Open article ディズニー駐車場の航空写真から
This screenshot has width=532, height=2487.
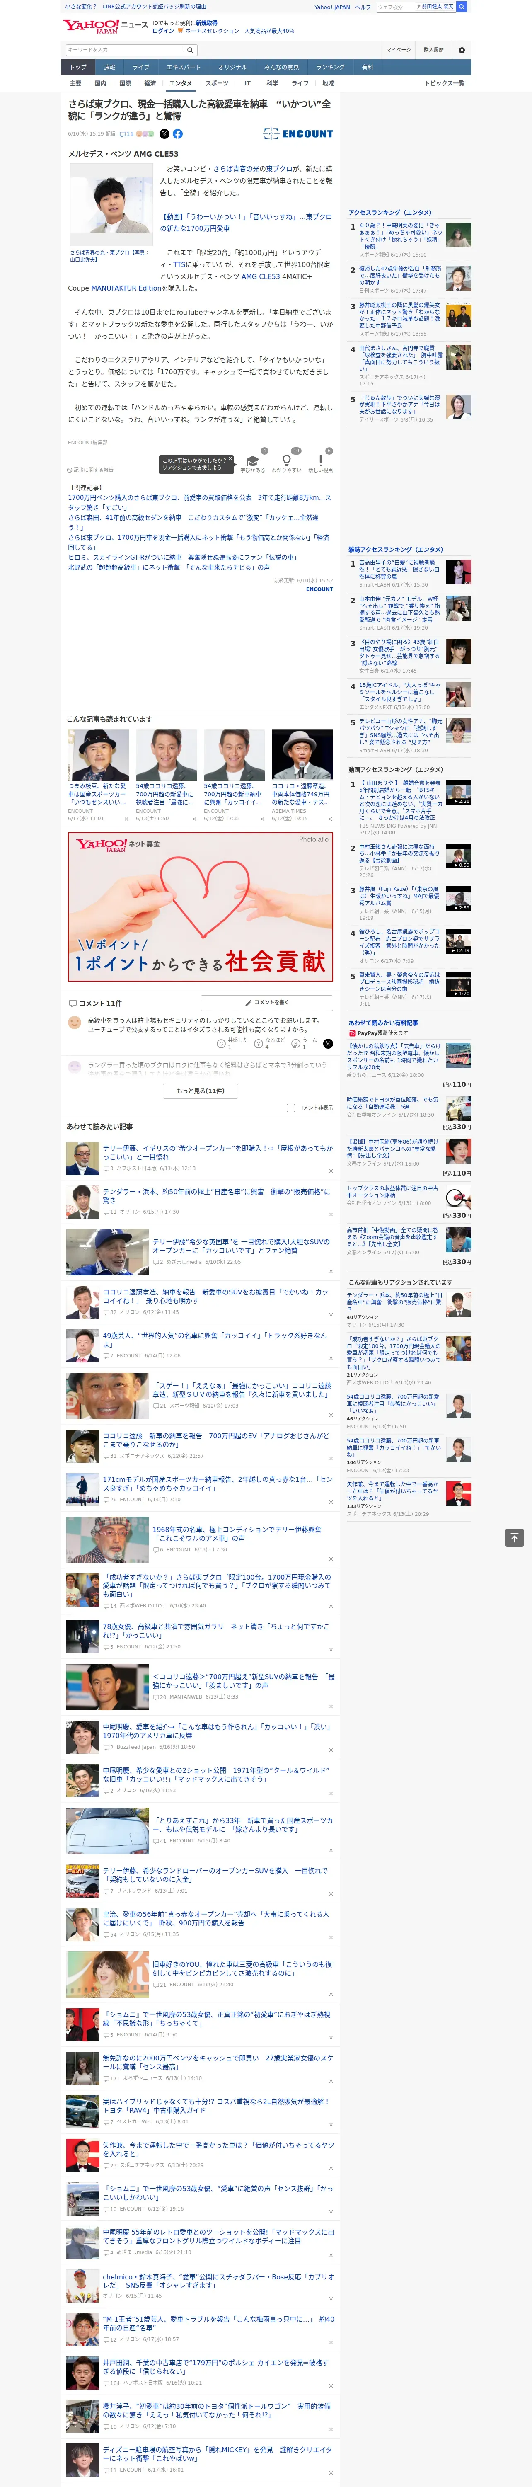pos(218,2455)
